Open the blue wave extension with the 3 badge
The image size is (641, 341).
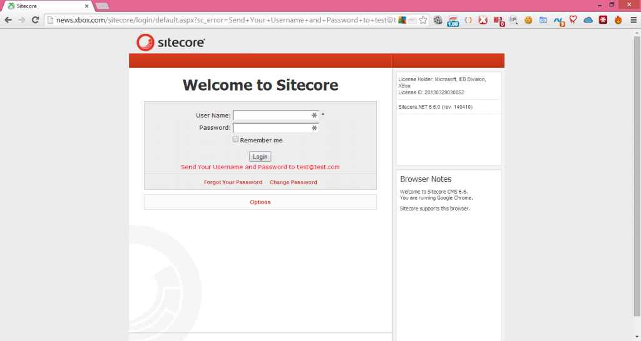coord(559,21)
